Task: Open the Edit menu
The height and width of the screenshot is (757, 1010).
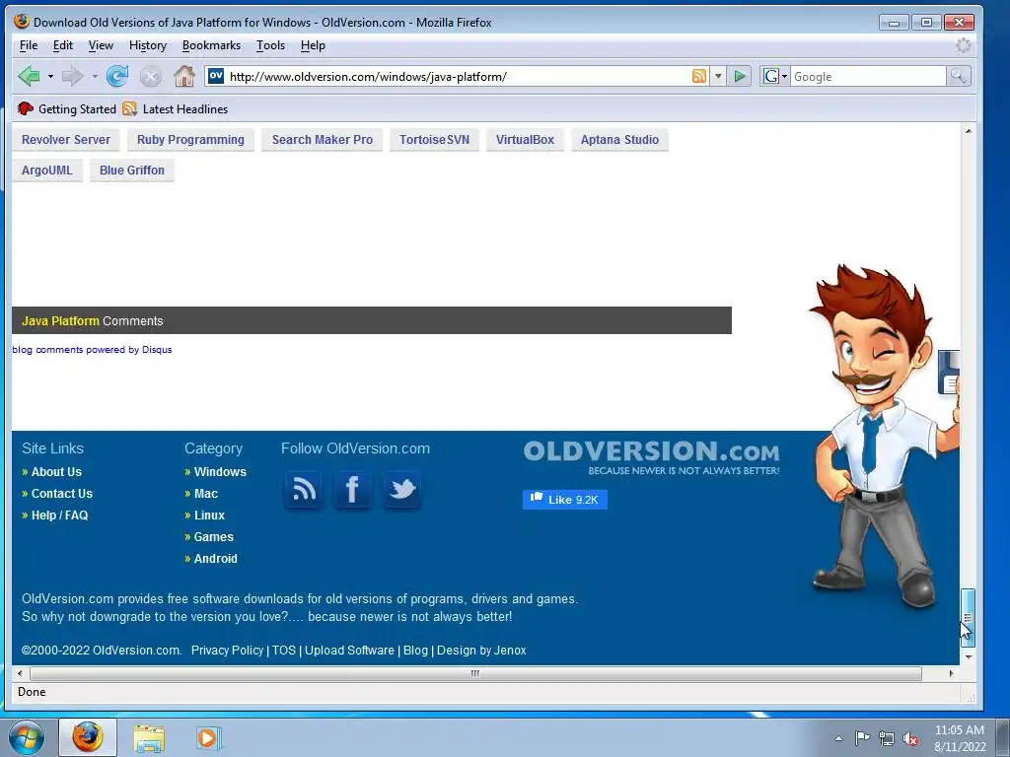Action: point(62,45)
